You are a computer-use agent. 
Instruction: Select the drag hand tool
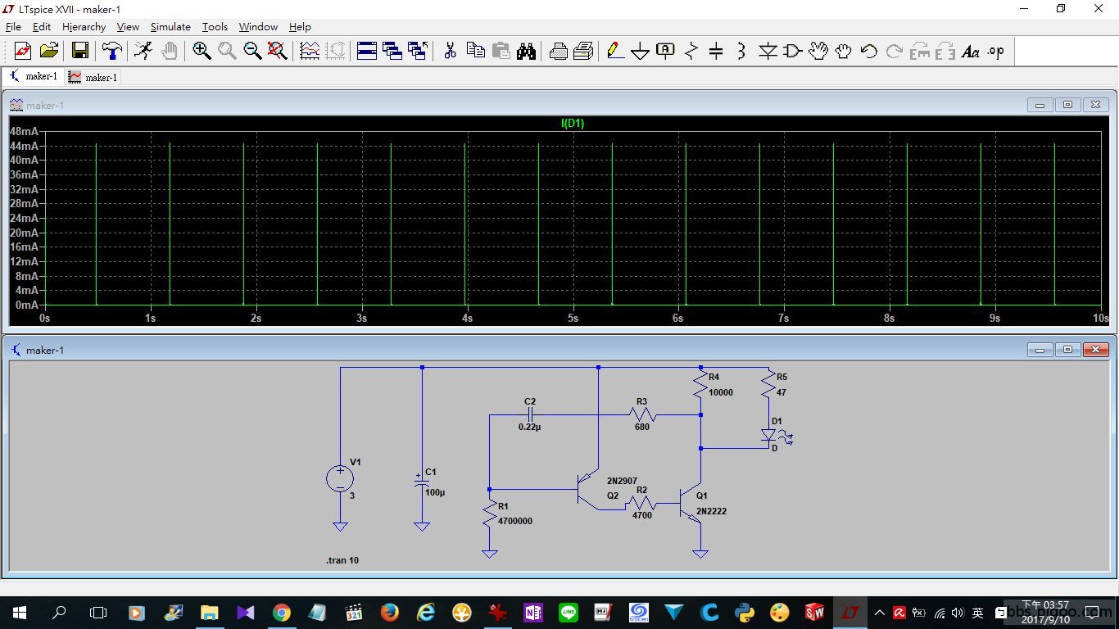844,51
